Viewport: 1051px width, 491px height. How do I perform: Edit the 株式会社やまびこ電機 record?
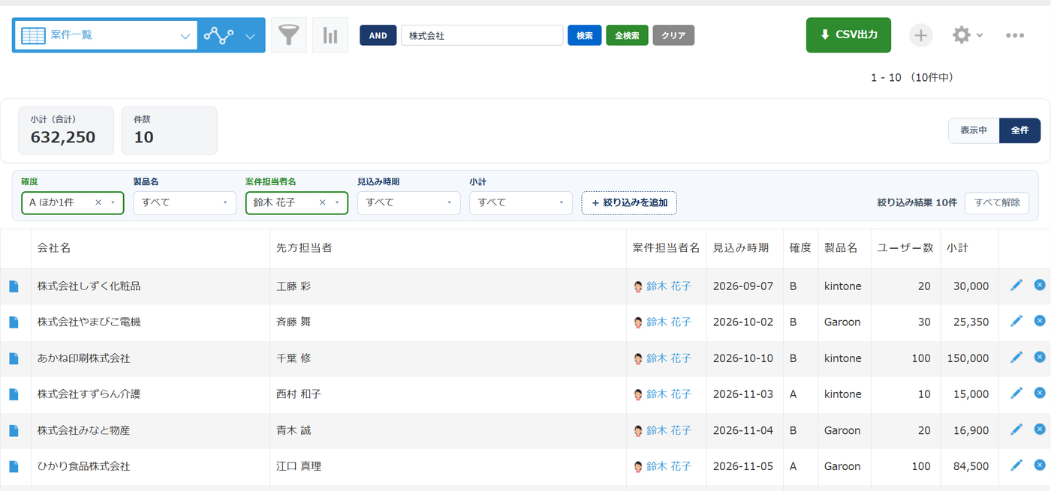pos(1016,321)
